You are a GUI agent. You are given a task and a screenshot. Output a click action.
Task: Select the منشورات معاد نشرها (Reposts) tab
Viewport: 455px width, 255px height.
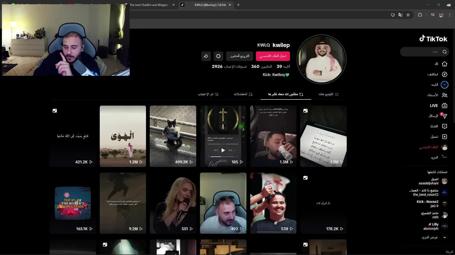click(x=285, y=94)
